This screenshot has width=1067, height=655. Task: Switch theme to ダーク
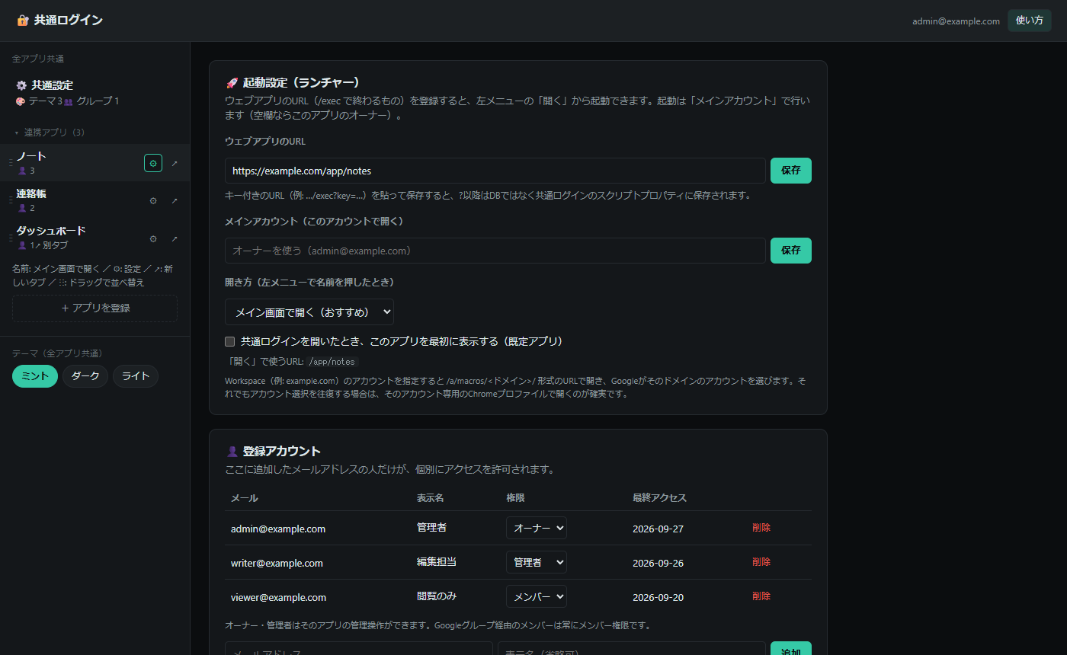pos(85,376)
